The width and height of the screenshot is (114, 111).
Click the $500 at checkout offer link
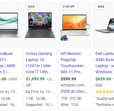click(x=74, y=91)
